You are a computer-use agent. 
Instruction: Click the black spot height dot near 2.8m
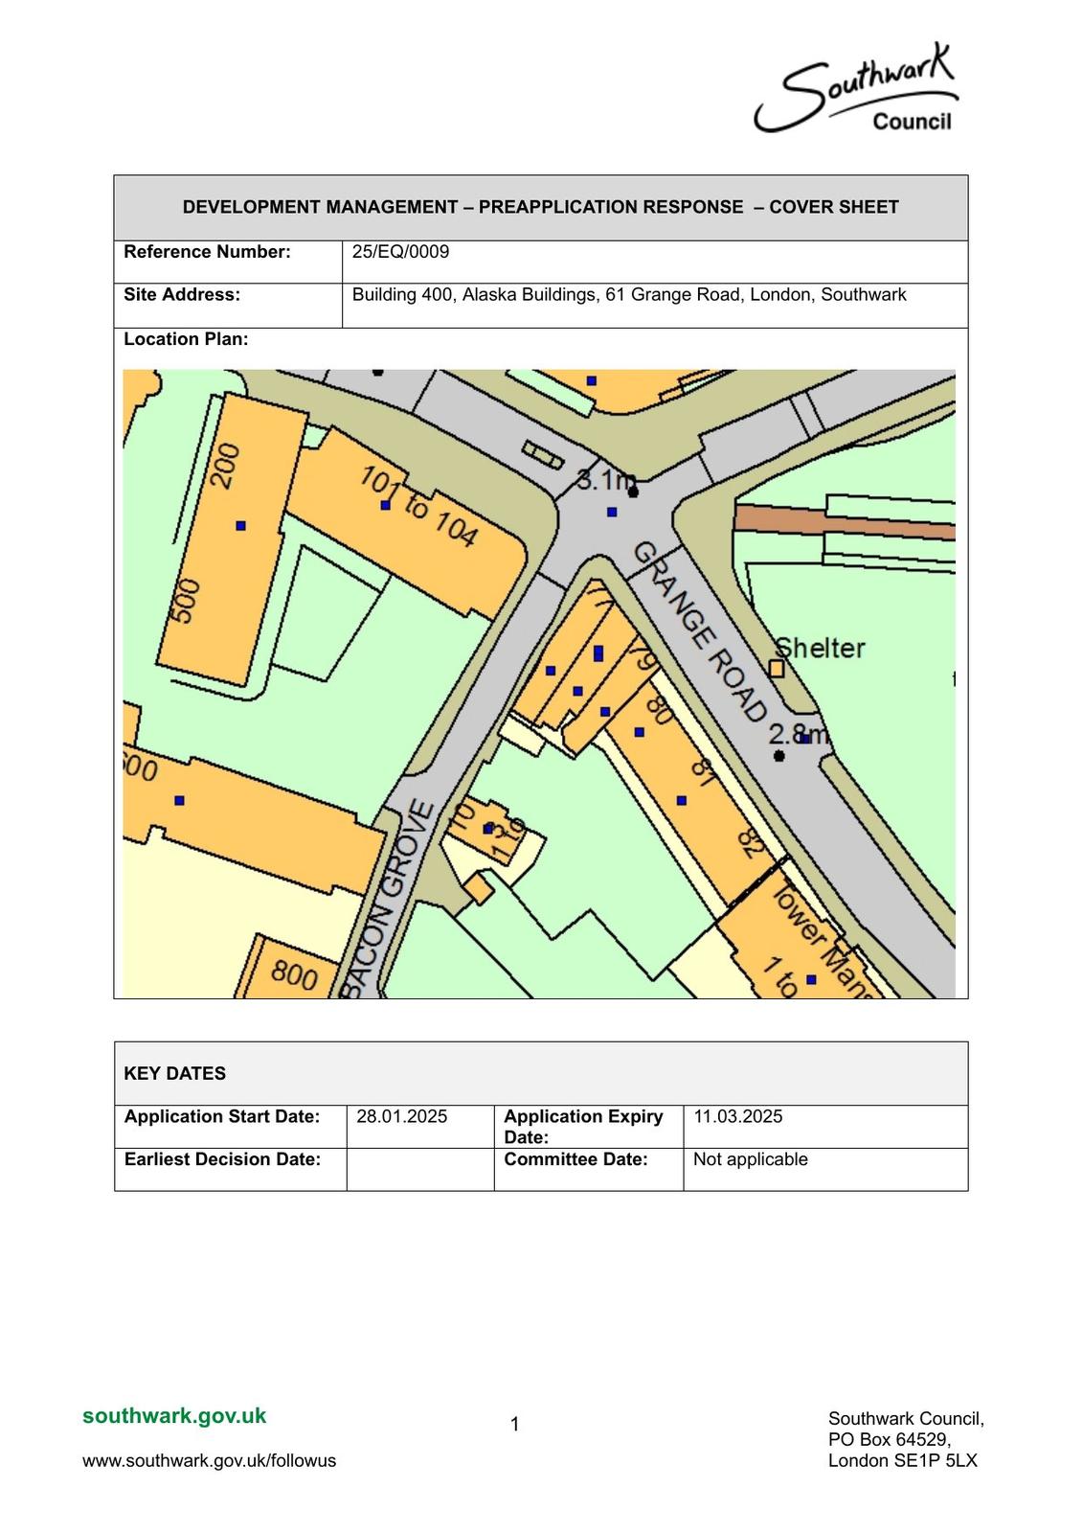tap(778, 756)
